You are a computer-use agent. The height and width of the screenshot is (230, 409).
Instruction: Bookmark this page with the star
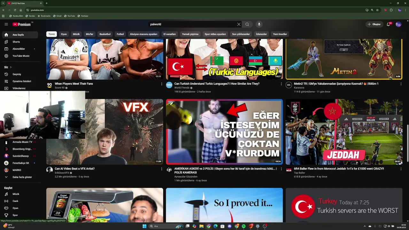(377, 10)
